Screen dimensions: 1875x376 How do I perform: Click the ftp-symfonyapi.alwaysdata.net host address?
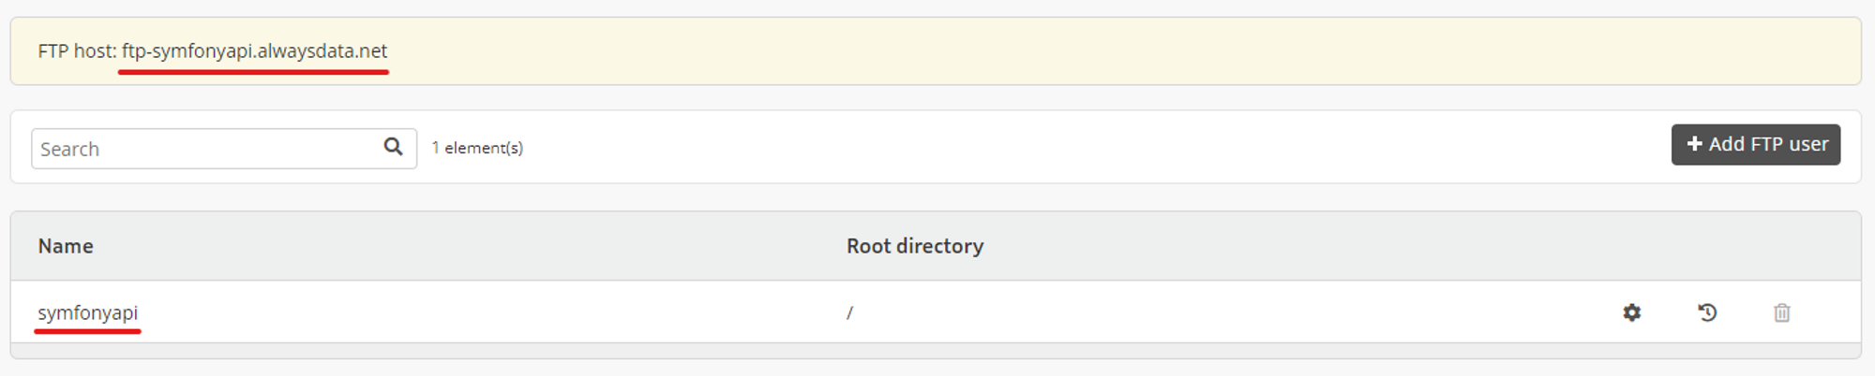[x=254, y=51]
